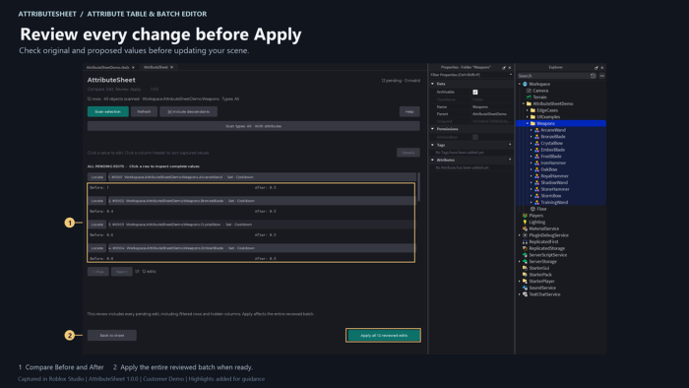This screenshot has height=388, width=689.
Task: Click the FrostBlade model icon
Action: [537, 157]
